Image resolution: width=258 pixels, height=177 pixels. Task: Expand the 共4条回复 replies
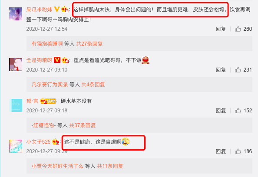(93, 85)
